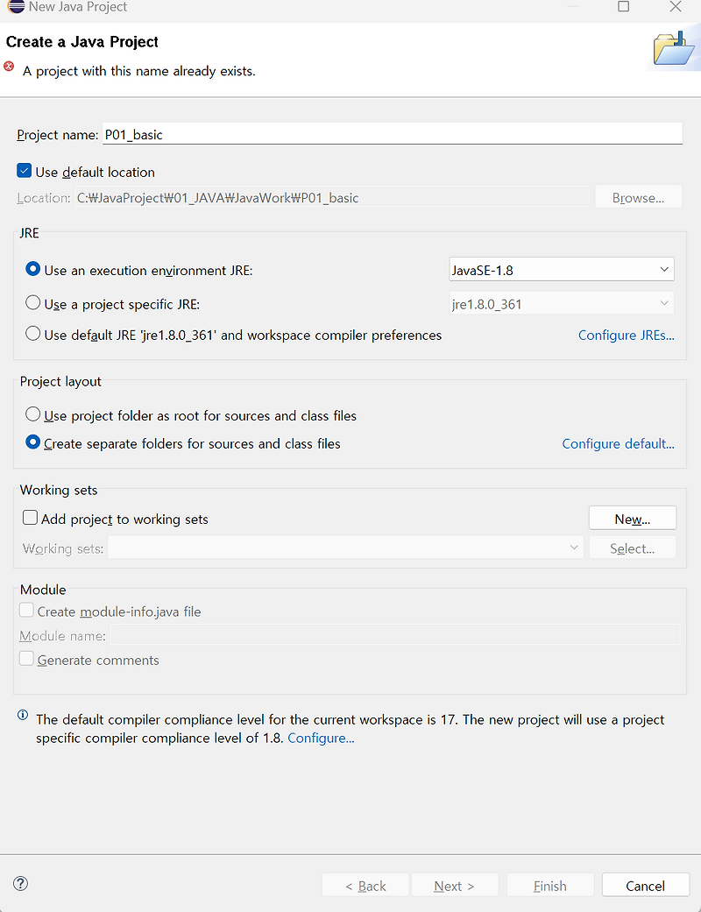701x912 pixels.
Task: Enable Add project to working sets
Action: pos(30,519)
